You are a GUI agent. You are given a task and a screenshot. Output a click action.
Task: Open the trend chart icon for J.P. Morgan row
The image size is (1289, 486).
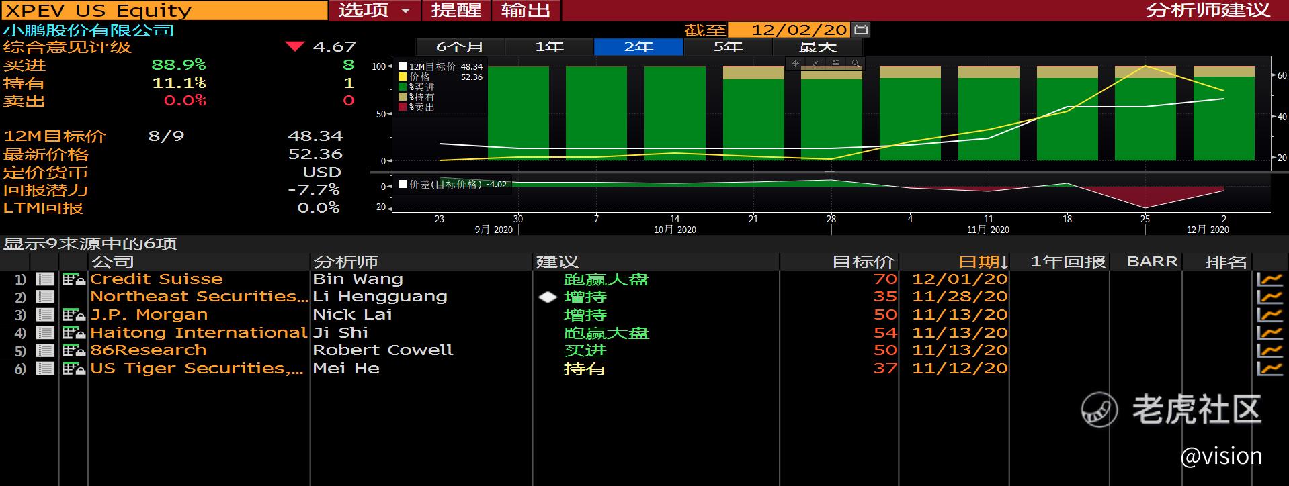click(1270, 315)
